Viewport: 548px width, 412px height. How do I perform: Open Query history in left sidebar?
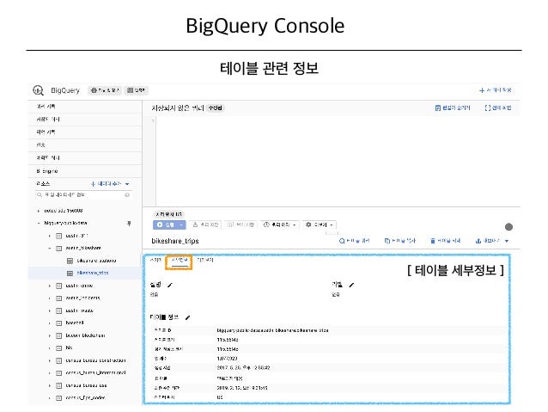[46, 106]
